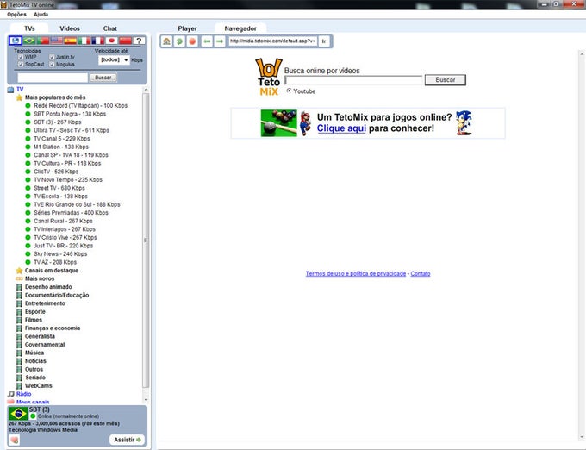Expand the Documentário/Educação category
This screenshot has width=586, height=450.
57,295
